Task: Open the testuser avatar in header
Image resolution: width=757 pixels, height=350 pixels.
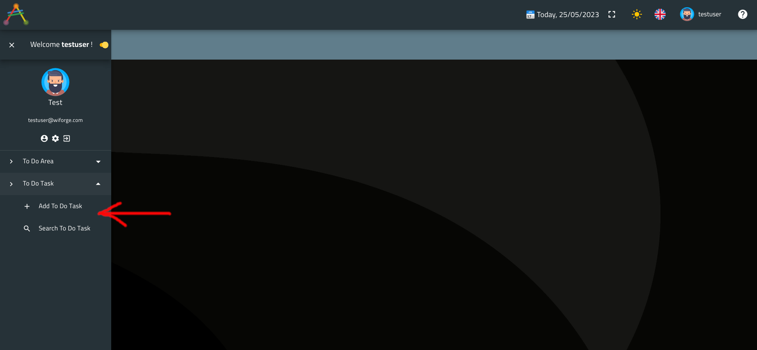Action: pyautogui.click(x=687, y=14)
